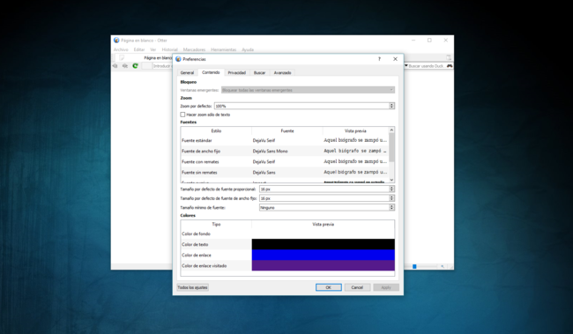This screenshot has width=573, height=334.
Task: Click the Tamaño mínimo de fuente stepper arrows
Action: [391, 207]
